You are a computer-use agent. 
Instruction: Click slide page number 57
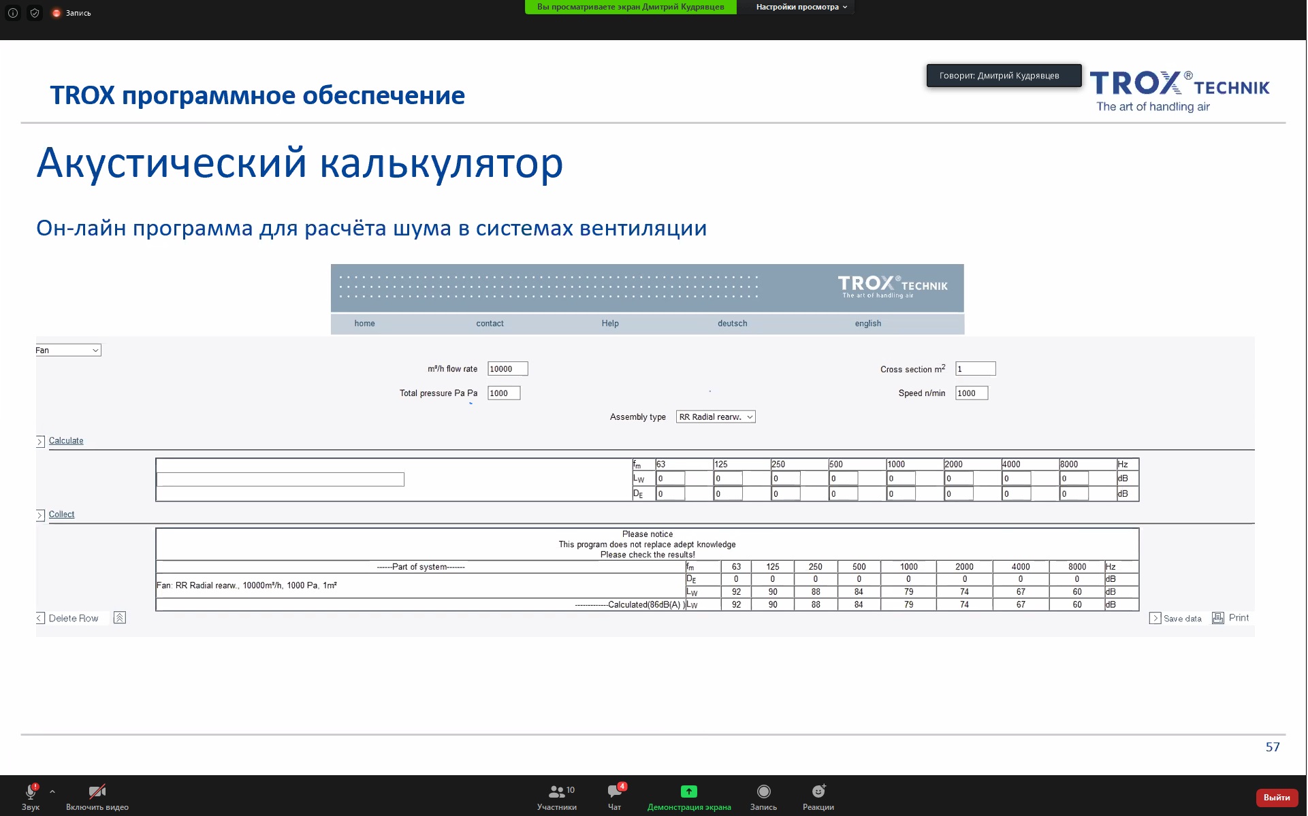tap(1272, 747)
